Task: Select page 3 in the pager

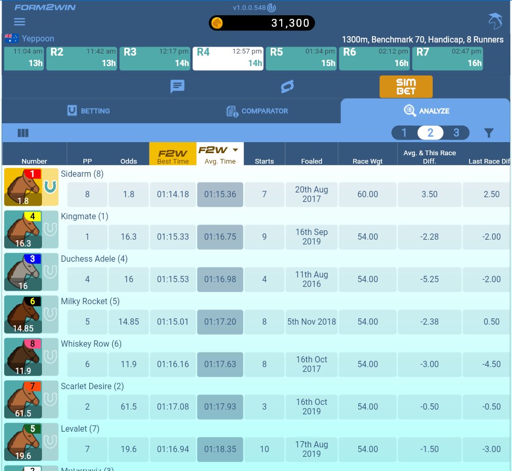Action: click(x=456, y=133)
